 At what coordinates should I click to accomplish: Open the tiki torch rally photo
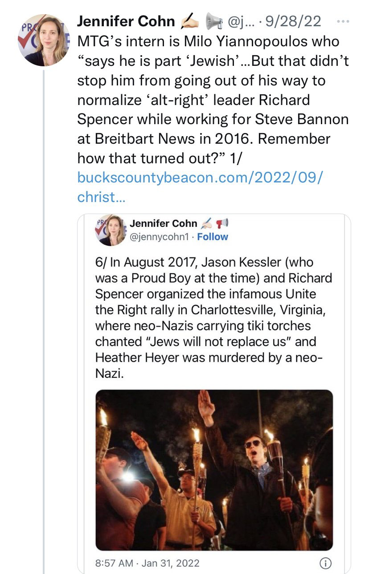click(x=214, y=470)
